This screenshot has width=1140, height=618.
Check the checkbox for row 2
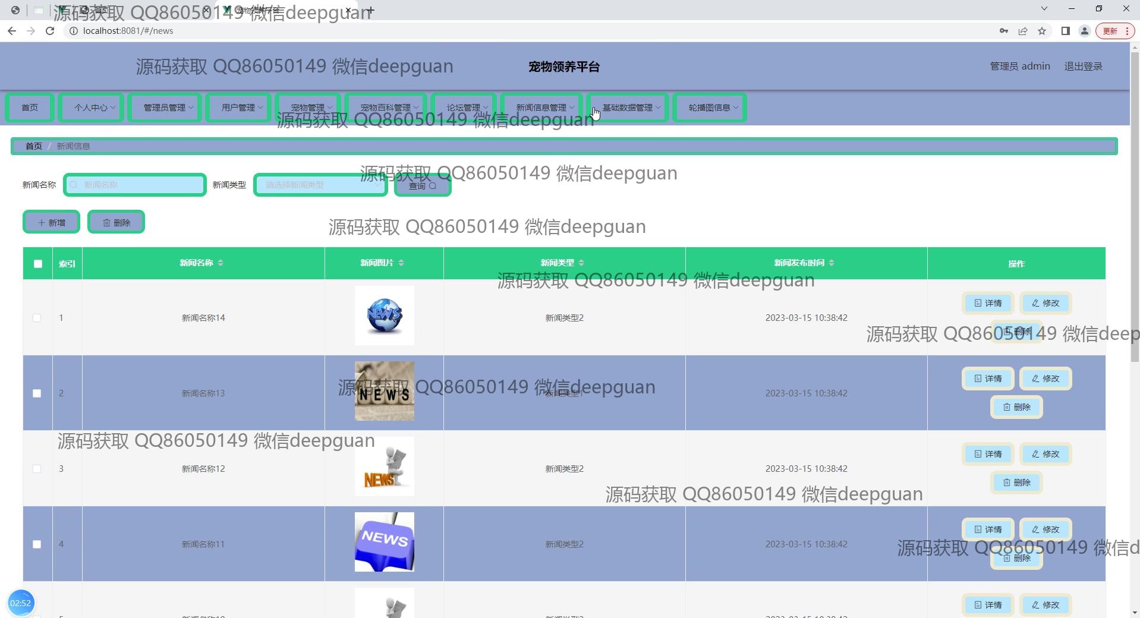point(37,393)
